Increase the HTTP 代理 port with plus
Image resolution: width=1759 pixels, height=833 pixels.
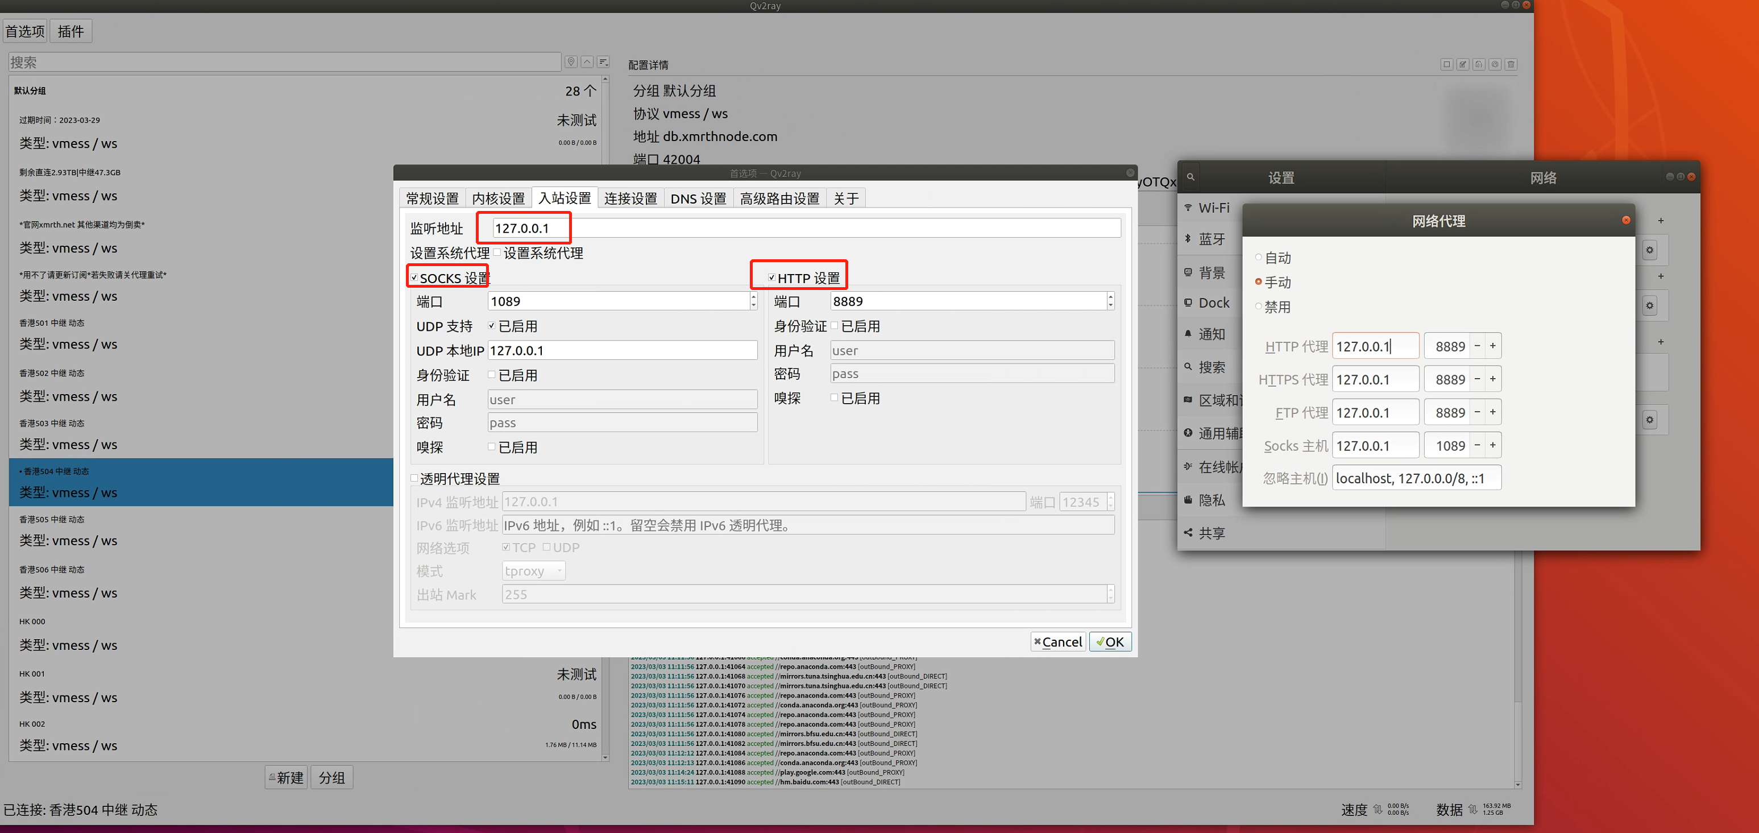1493,346
